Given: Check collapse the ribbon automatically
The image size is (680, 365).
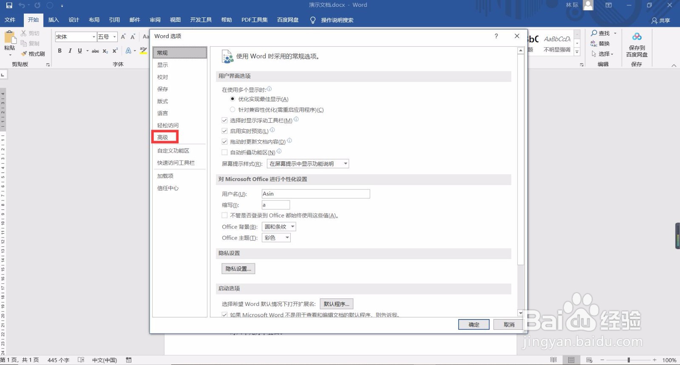Looking at the screenshot, I should coord(224,152).
